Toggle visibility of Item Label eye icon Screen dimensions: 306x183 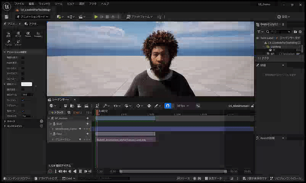click(258, 38)
